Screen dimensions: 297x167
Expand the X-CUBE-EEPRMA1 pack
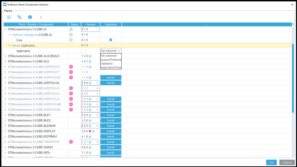(5, 137)
